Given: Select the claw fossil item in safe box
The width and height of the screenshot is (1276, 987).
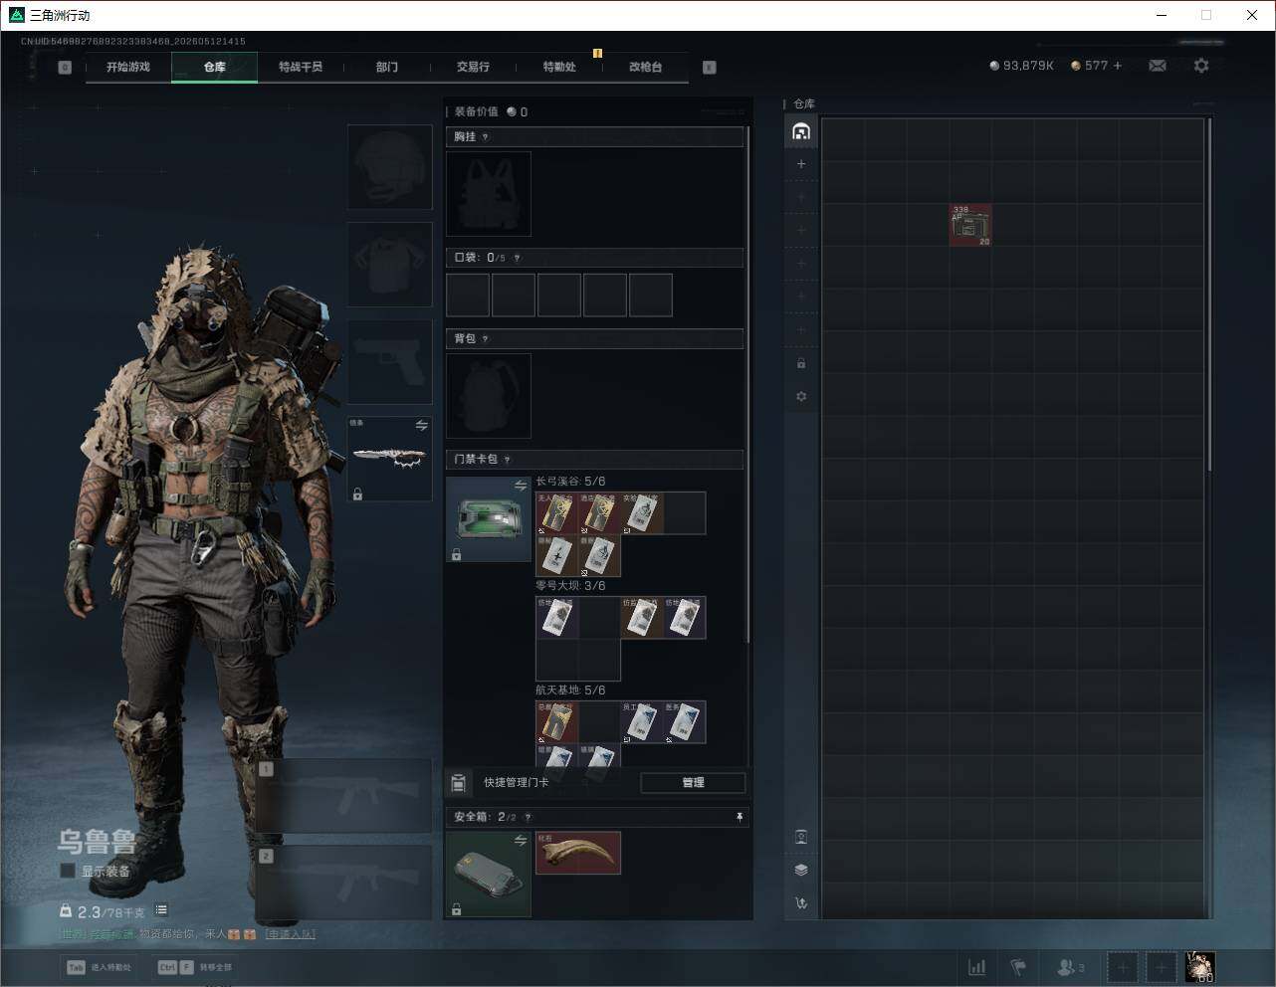Looking at the screenshot, I should point(578,853).
